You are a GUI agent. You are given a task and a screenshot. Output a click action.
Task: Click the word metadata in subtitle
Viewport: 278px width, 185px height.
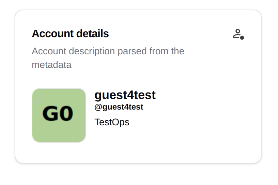51,65
